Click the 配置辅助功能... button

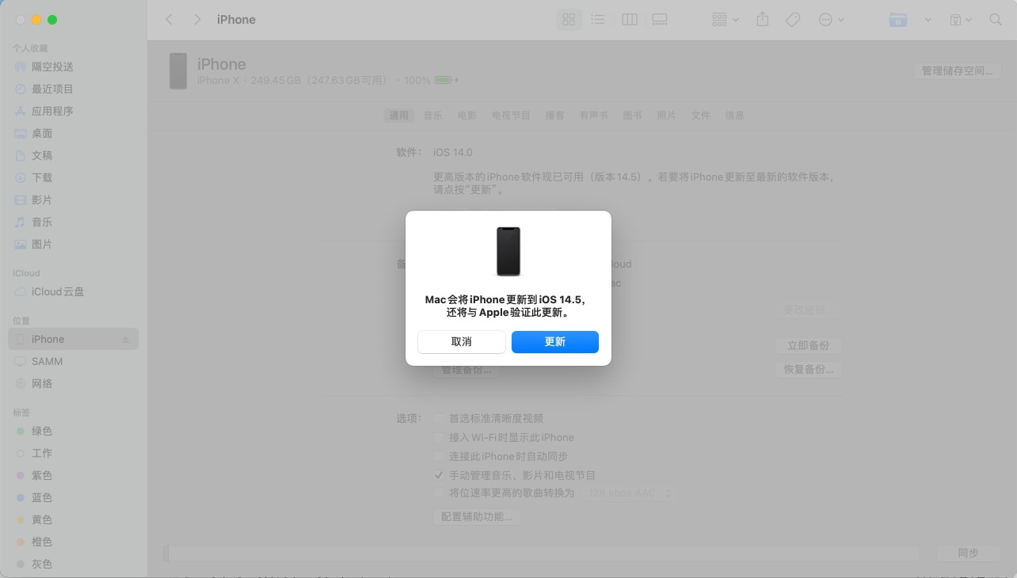pyautogui.click(x=476, y=516)
